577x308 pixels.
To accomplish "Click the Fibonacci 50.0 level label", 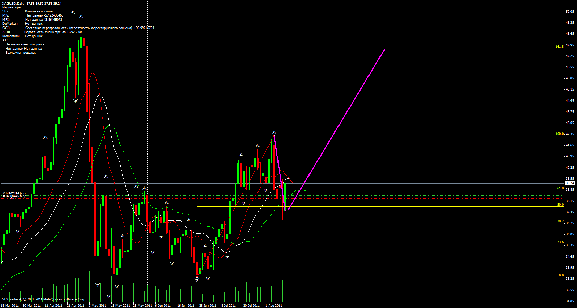I will (x=560, y=205).
